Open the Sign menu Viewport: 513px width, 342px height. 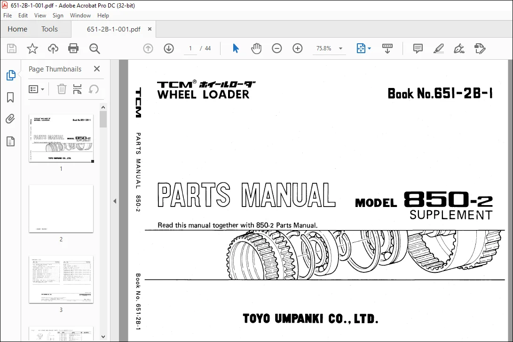click(58, 16)
